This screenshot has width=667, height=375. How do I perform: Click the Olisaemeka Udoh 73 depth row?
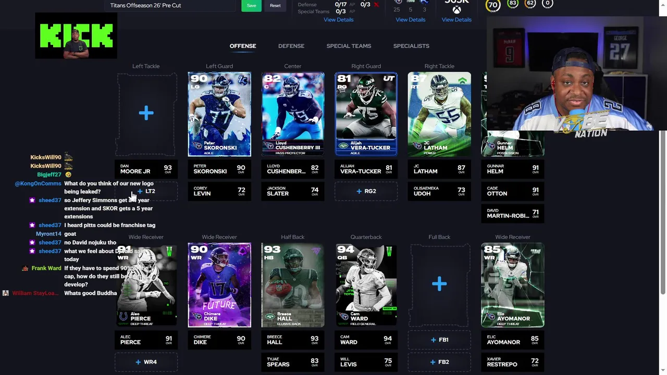coord(439,191)
